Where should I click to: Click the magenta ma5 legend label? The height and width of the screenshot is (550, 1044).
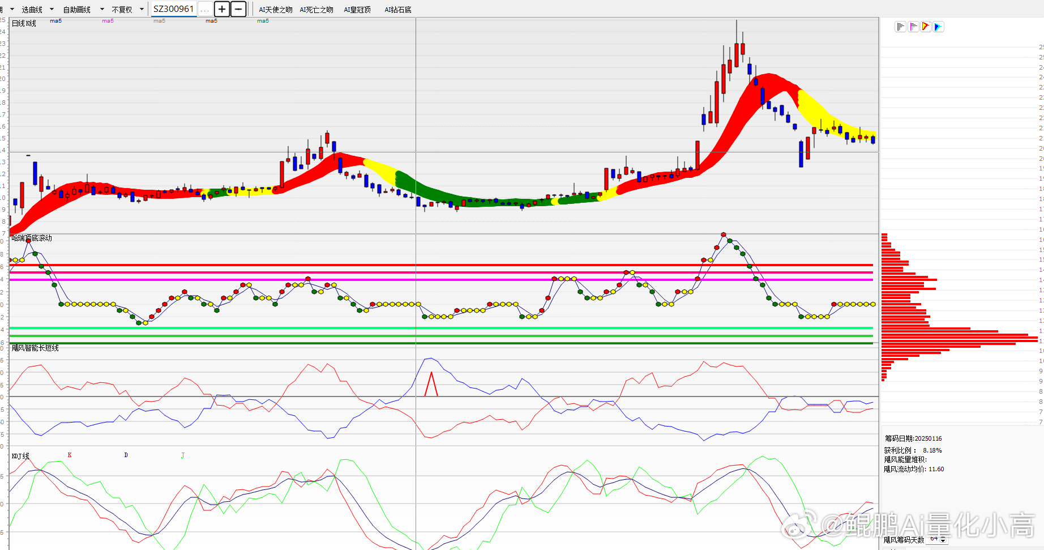(108, 21)
